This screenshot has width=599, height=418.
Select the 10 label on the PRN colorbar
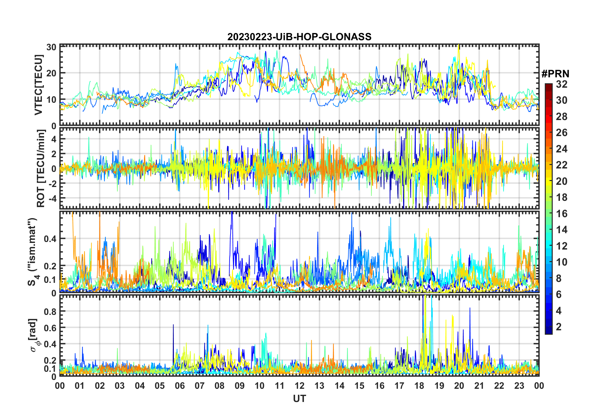click(562, 262)
